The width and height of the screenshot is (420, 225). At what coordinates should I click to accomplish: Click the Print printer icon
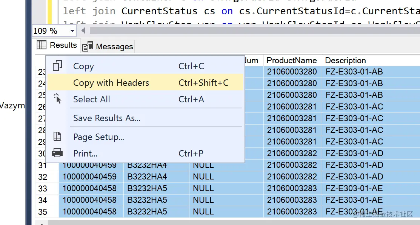point(57,153)
